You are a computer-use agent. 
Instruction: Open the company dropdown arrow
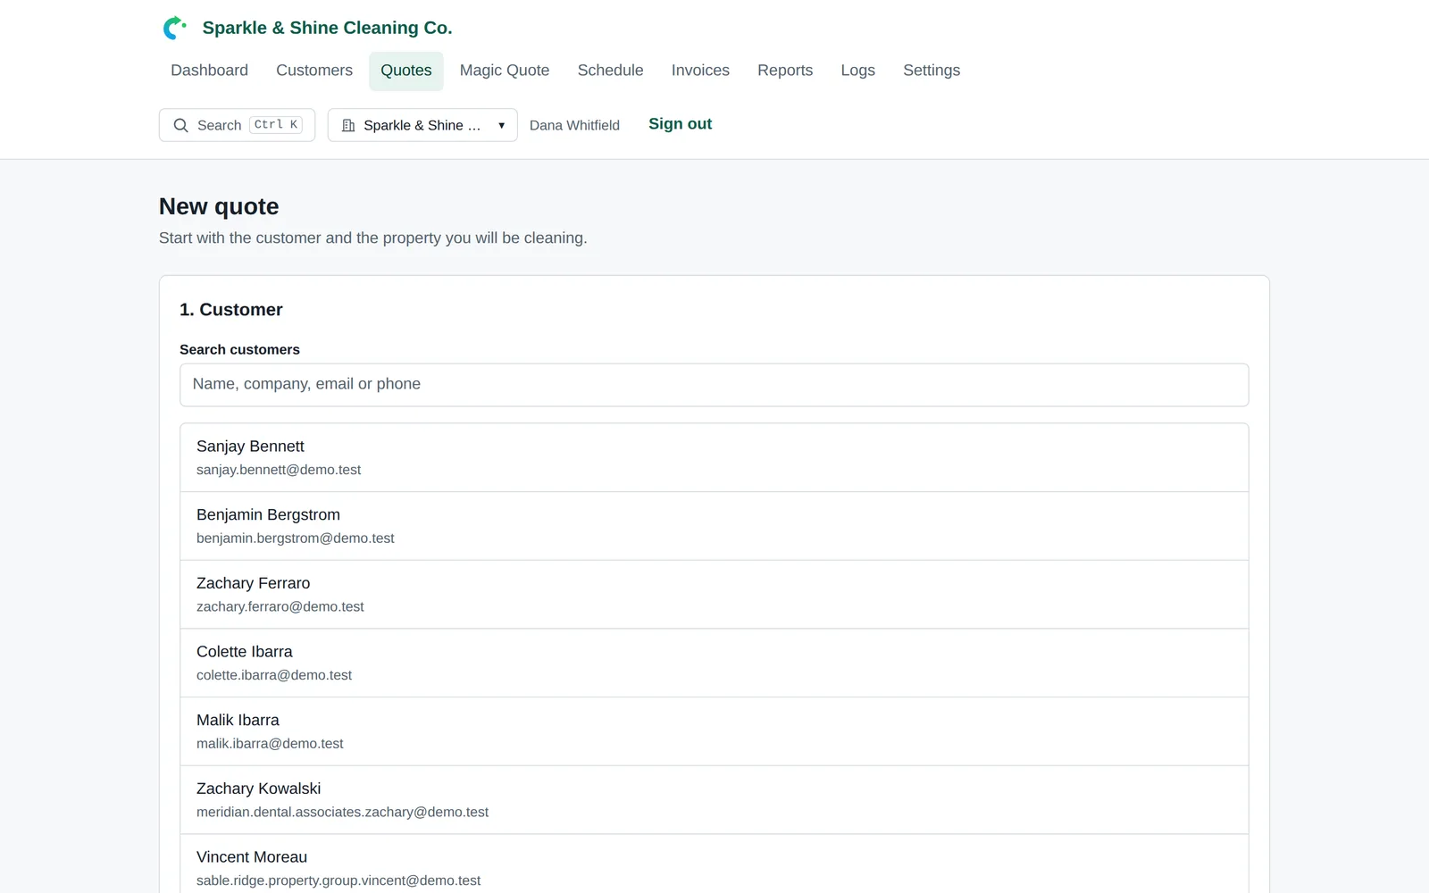click(x=502, y=125)
